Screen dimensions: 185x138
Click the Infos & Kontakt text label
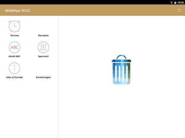(x=14, y=77)
